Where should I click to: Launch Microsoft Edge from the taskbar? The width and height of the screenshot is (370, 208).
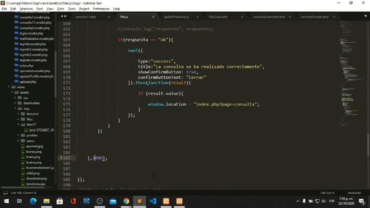33,201
